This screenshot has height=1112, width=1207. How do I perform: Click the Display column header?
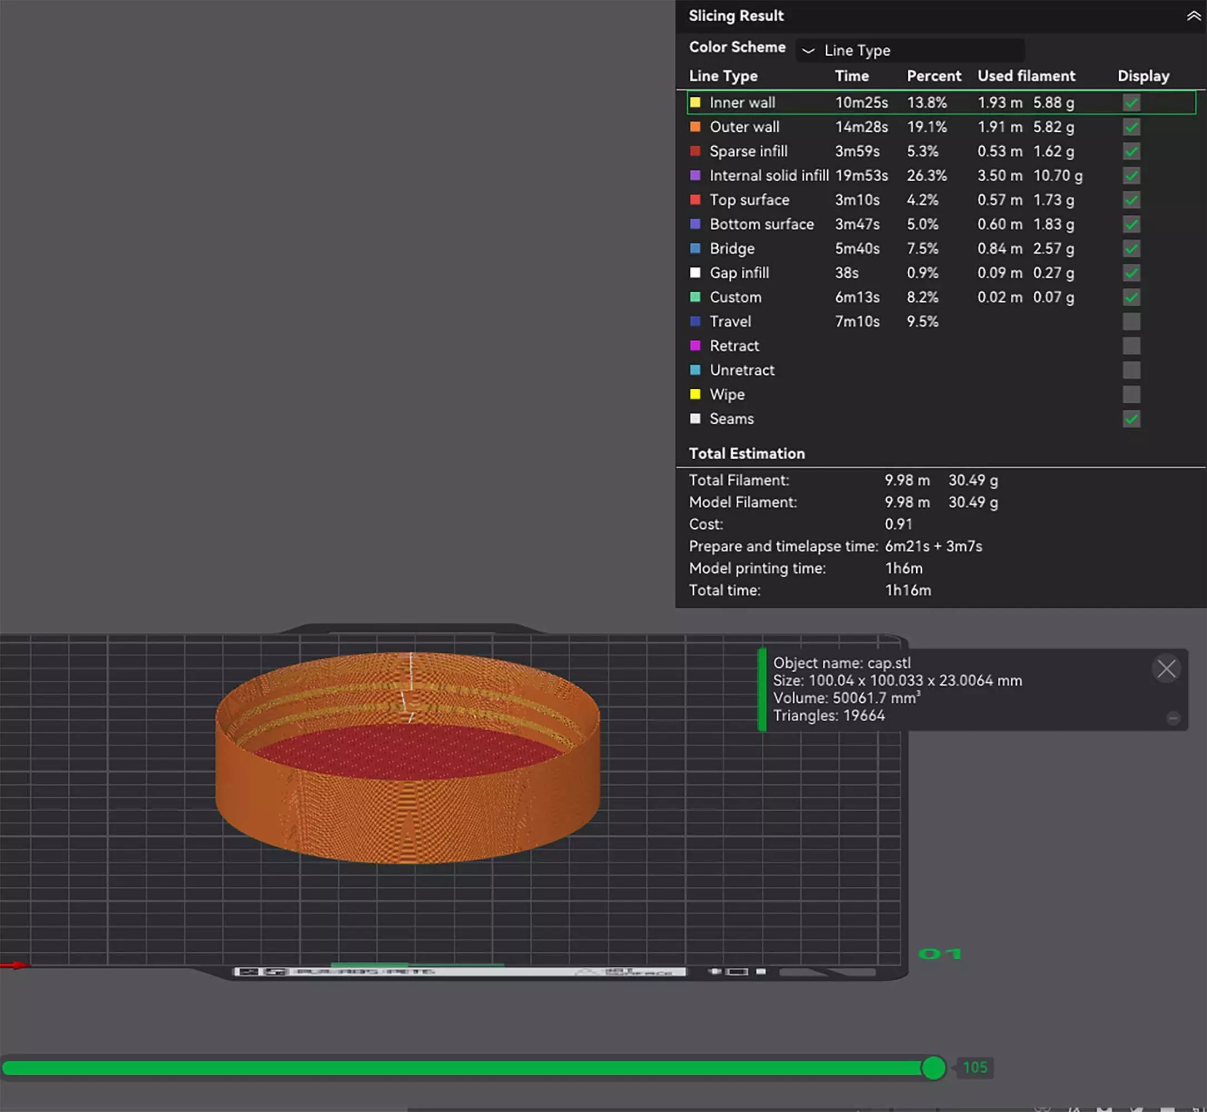(1143, 76)
